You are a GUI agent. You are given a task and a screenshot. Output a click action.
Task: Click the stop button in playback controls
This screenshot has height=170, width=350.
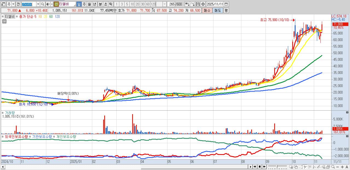pyautogui.click(x=260, y=167)
